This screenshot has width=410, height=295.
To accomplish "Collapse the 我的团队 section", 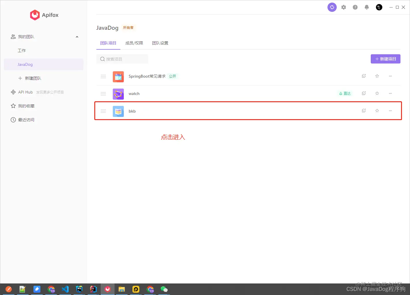I will (77, 37).
